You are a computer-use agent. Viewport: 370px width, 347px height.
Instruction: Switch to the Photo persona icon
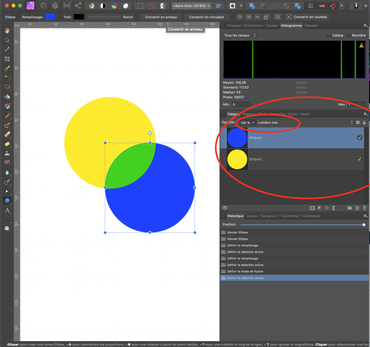point(30,6)
